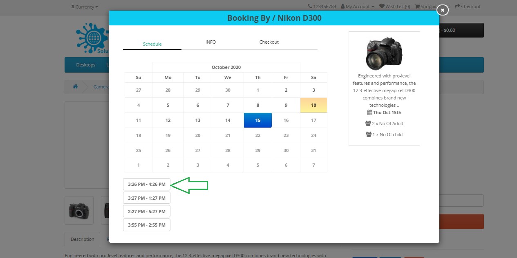517x258 pixels.
Task: Click the home icon in the breadcrumb
Action: tap(75, 87)
